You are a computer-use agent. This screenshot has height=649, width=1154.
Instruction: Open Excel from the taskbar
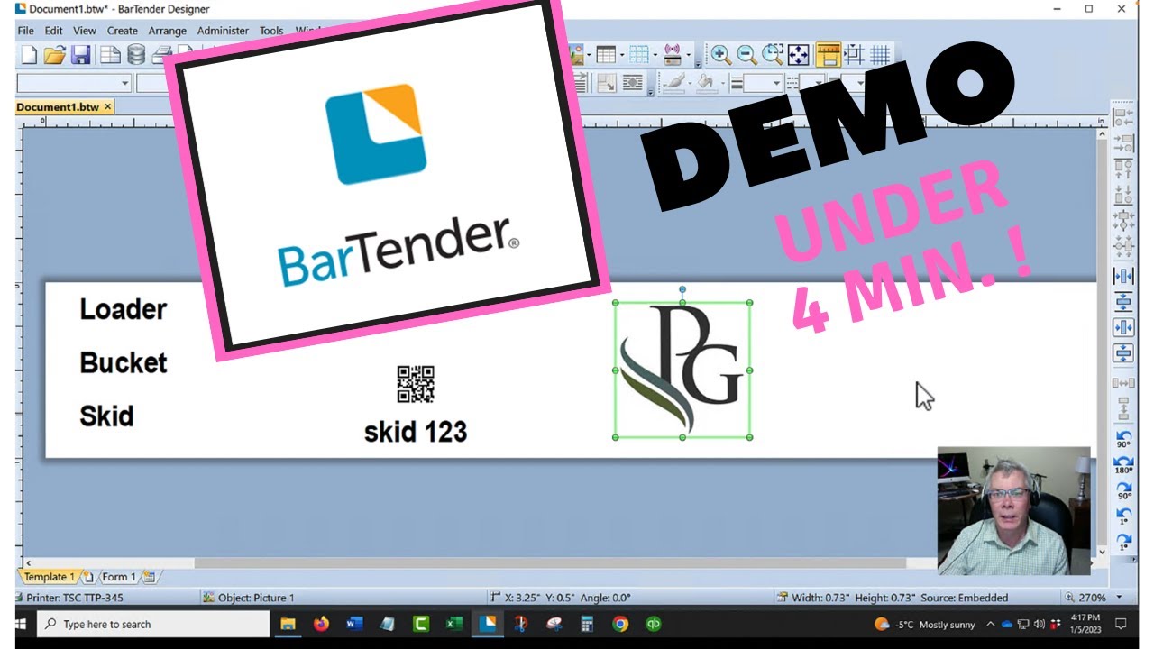453,624
